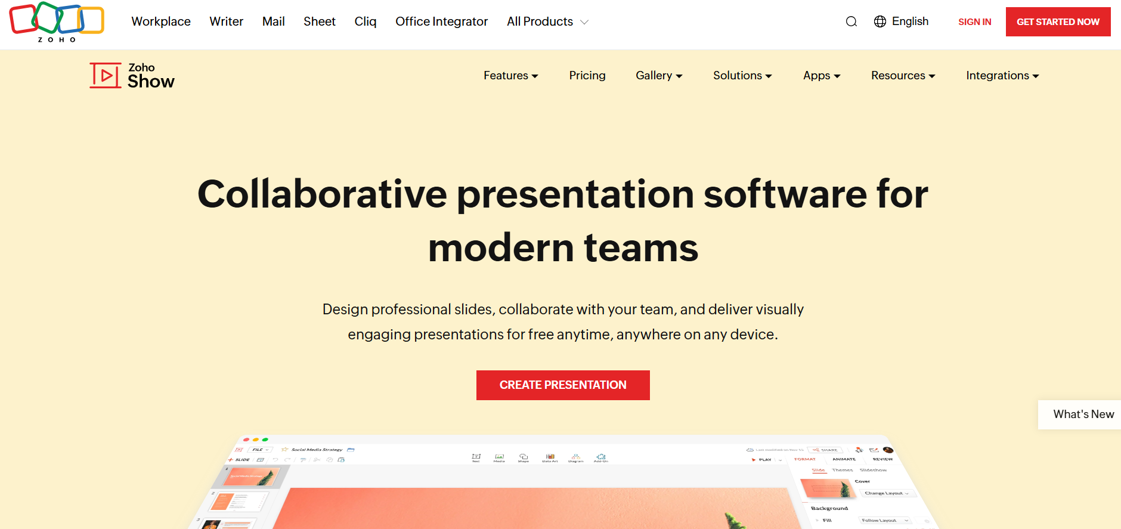Open the Apps dropdown

point(822,76)
